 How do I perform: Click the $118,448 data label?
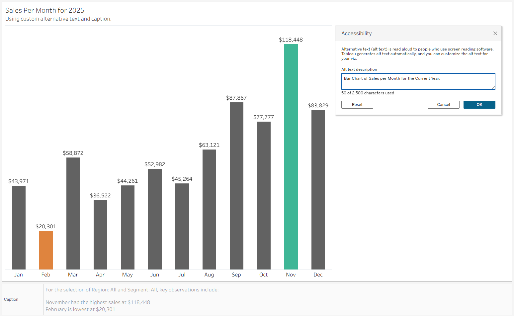click(291, 40)
